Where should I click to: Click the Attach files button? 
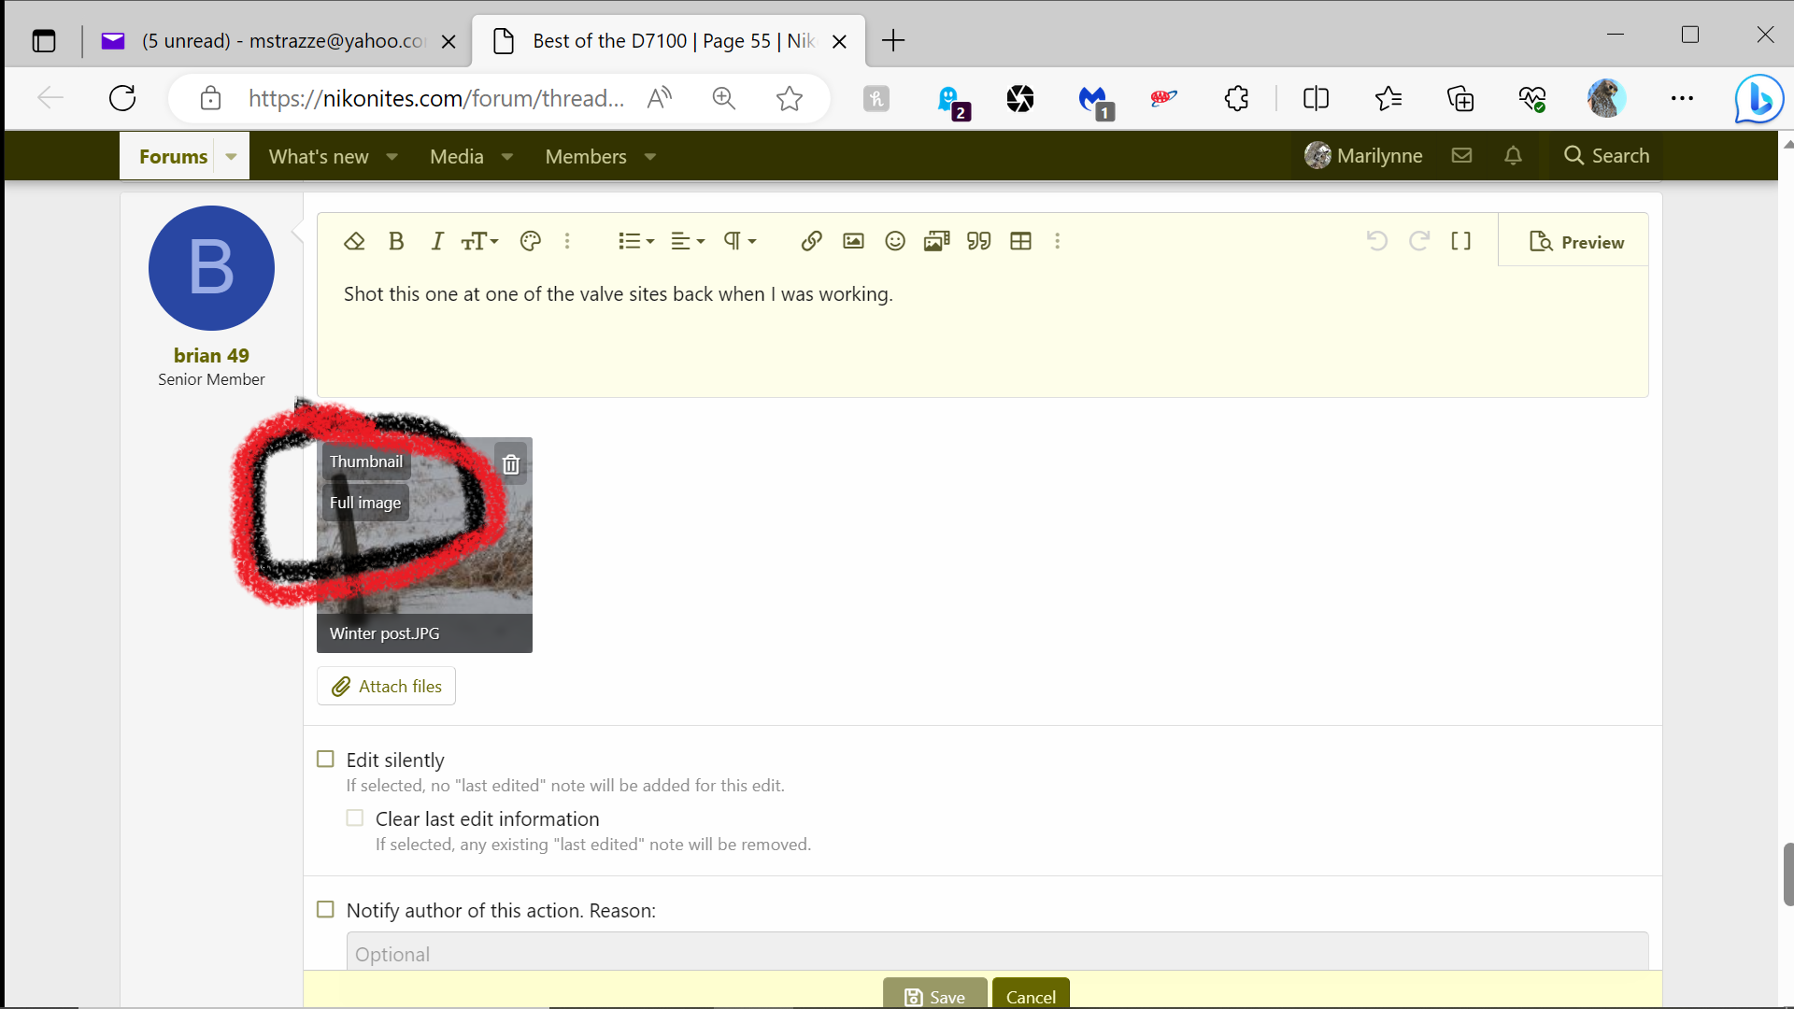pyautogui.click(x=386, y=686)
